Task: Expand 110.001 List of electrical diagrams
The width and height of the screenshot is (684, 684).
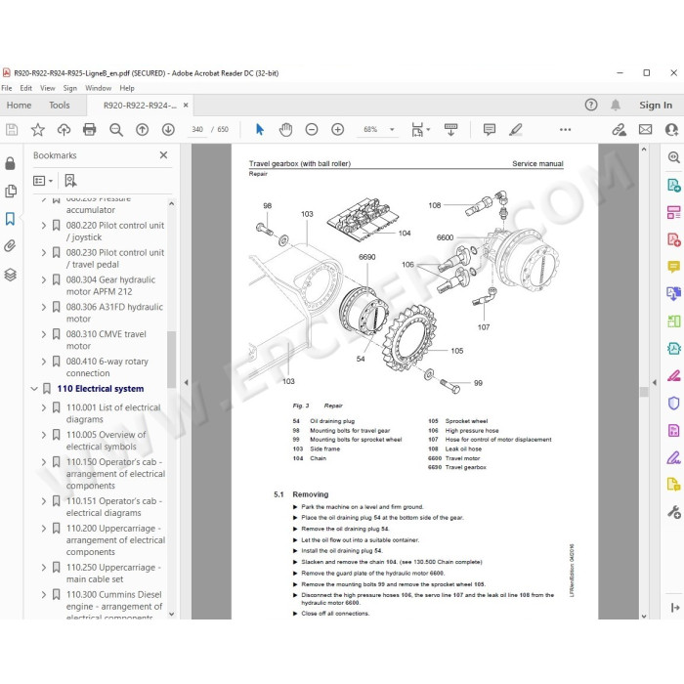Action: (44, 407)
